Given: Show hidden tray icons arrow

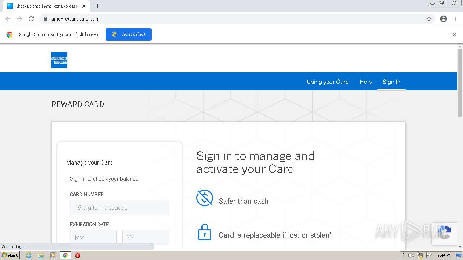Looking at the screenshot, I should 403,255.
